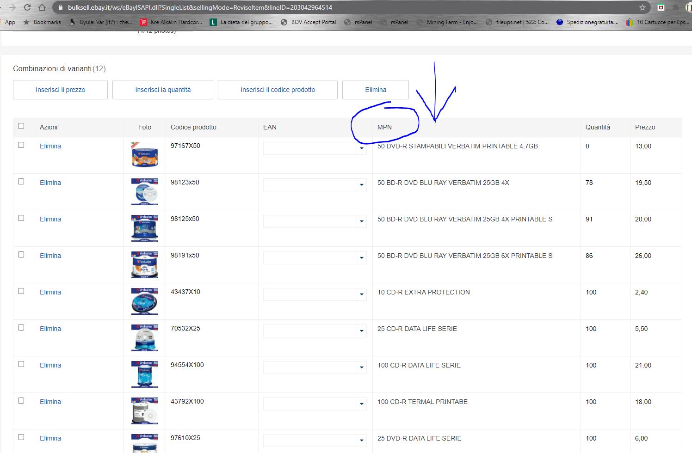This screenshot has width=692, height=453.
Task: Check the box for variant 98191x50
Action: coord(21,254)
